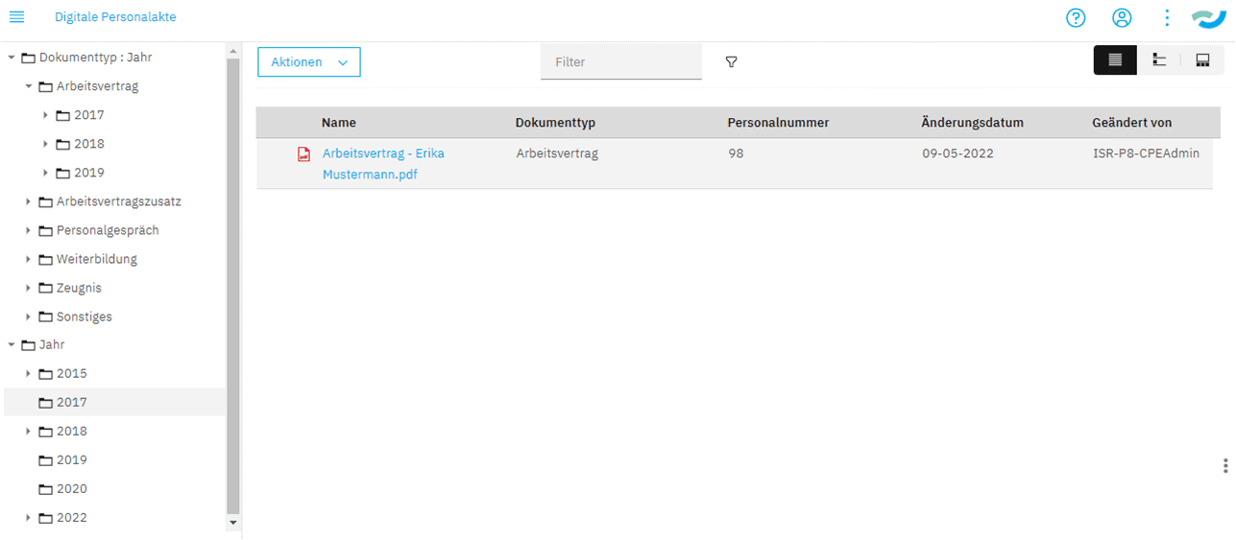Sort by Änderungsdatum column header
Image resolution: width=1236 pixels, height=540 pixels.
tap(971, 123)
